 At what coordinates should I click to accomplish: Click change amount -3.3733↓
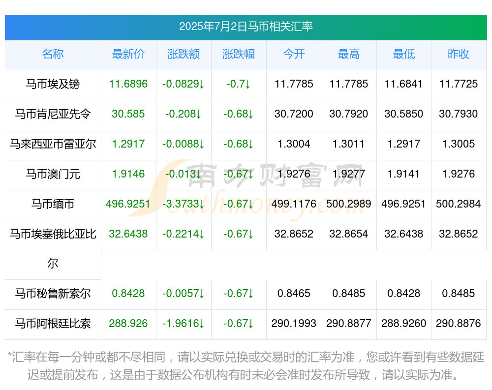click(184, 204)
